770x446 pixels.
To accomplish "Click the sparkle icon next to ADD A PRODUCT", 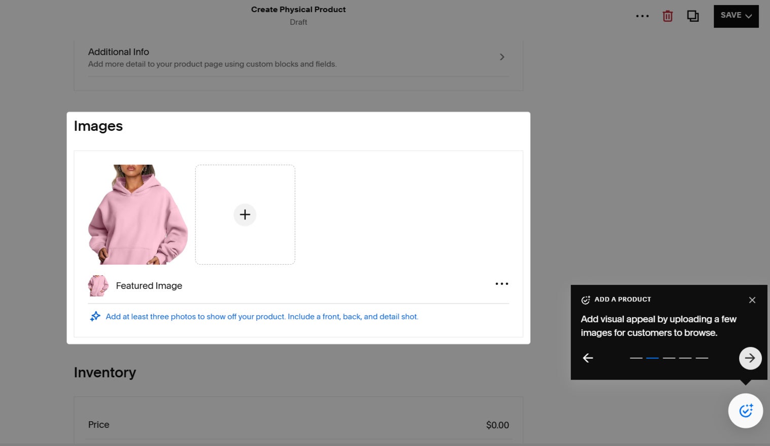I will [586, 300].
